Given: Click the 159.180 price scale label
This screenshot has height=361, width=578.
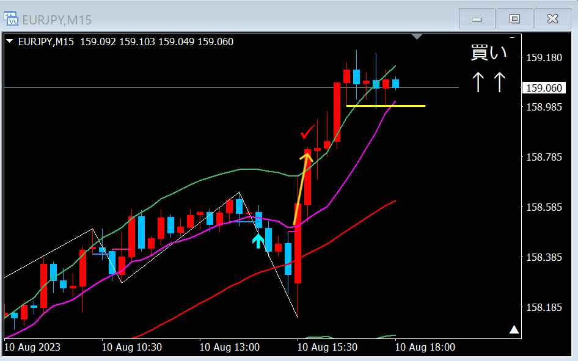Looking at the screenshot, I should [544, 57].
